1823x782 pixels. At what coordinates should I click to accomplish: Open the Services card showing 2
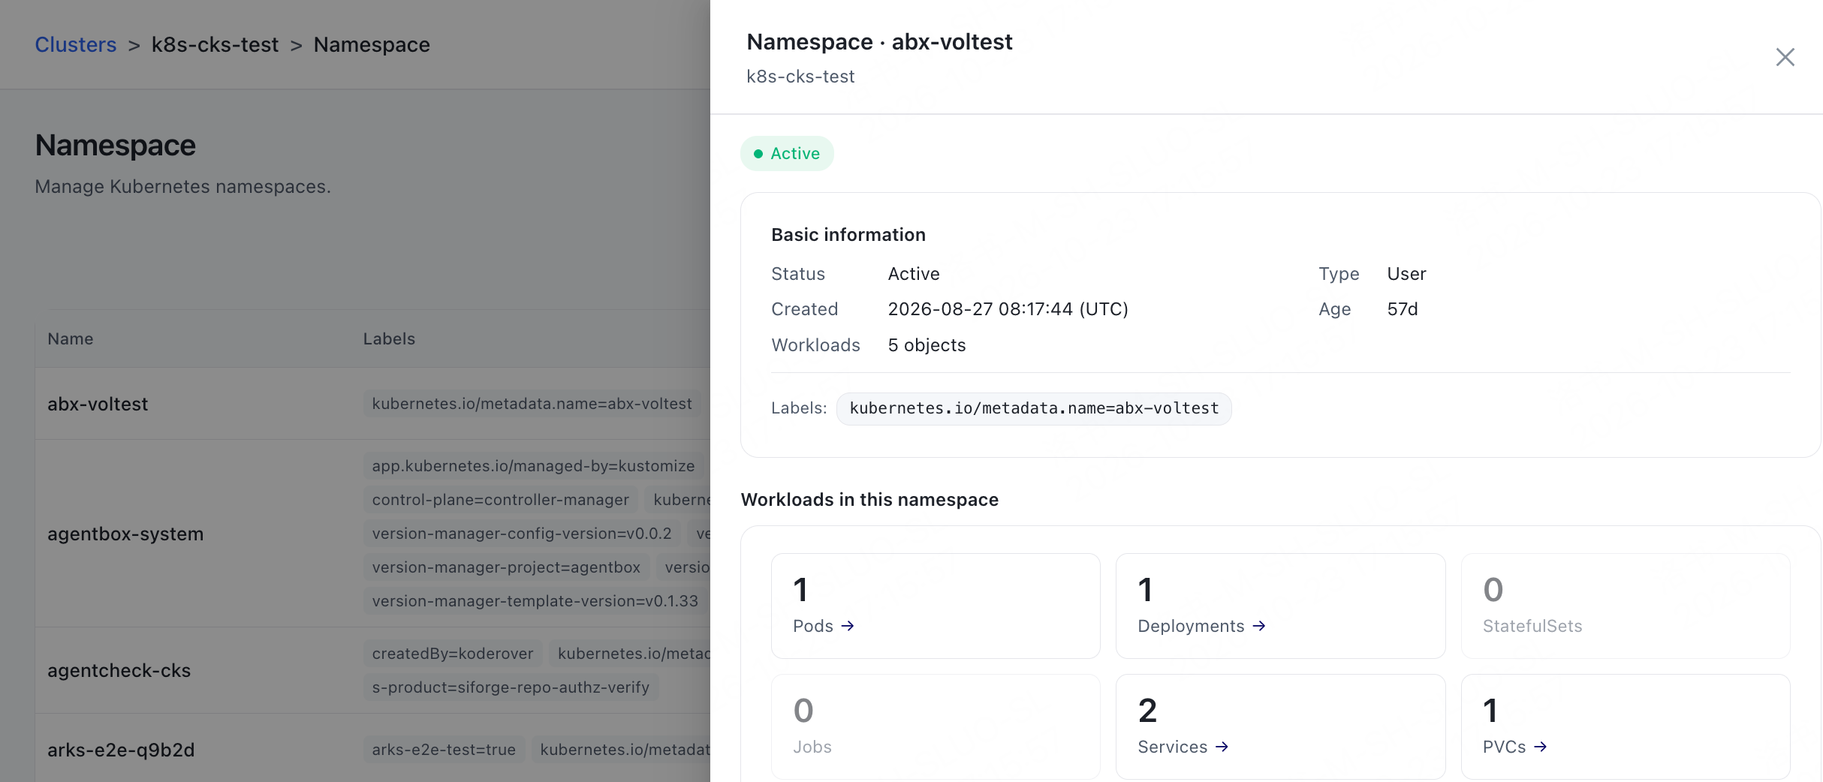[1280, 726]
